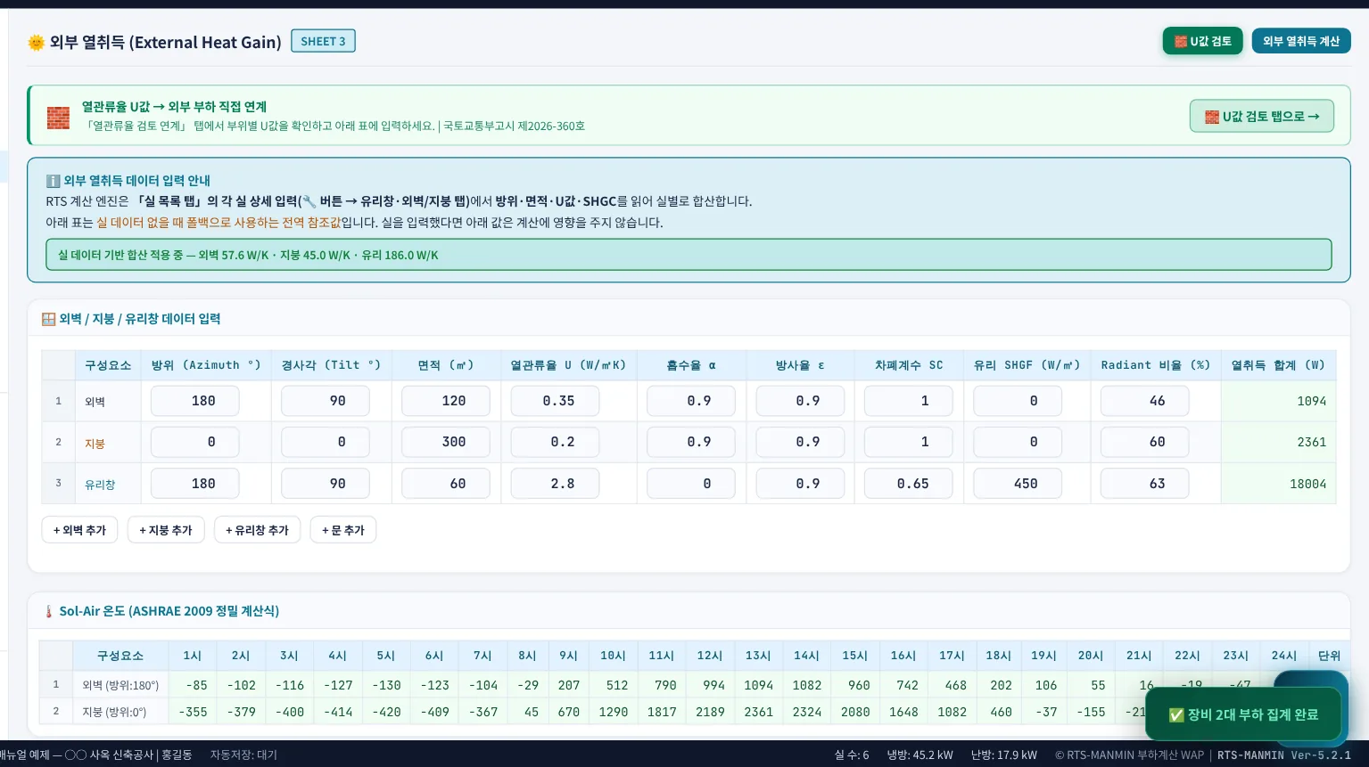Click the 장비 2대 부하 집계 완료 toast
The height and width of the screenshot is (767, 1369).
click(1243, 714)
